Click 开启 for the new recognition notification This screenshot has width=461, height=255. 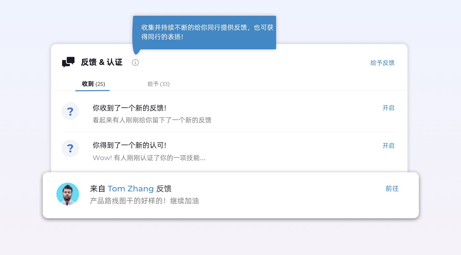pyautogui.click(x=388, y=146)
